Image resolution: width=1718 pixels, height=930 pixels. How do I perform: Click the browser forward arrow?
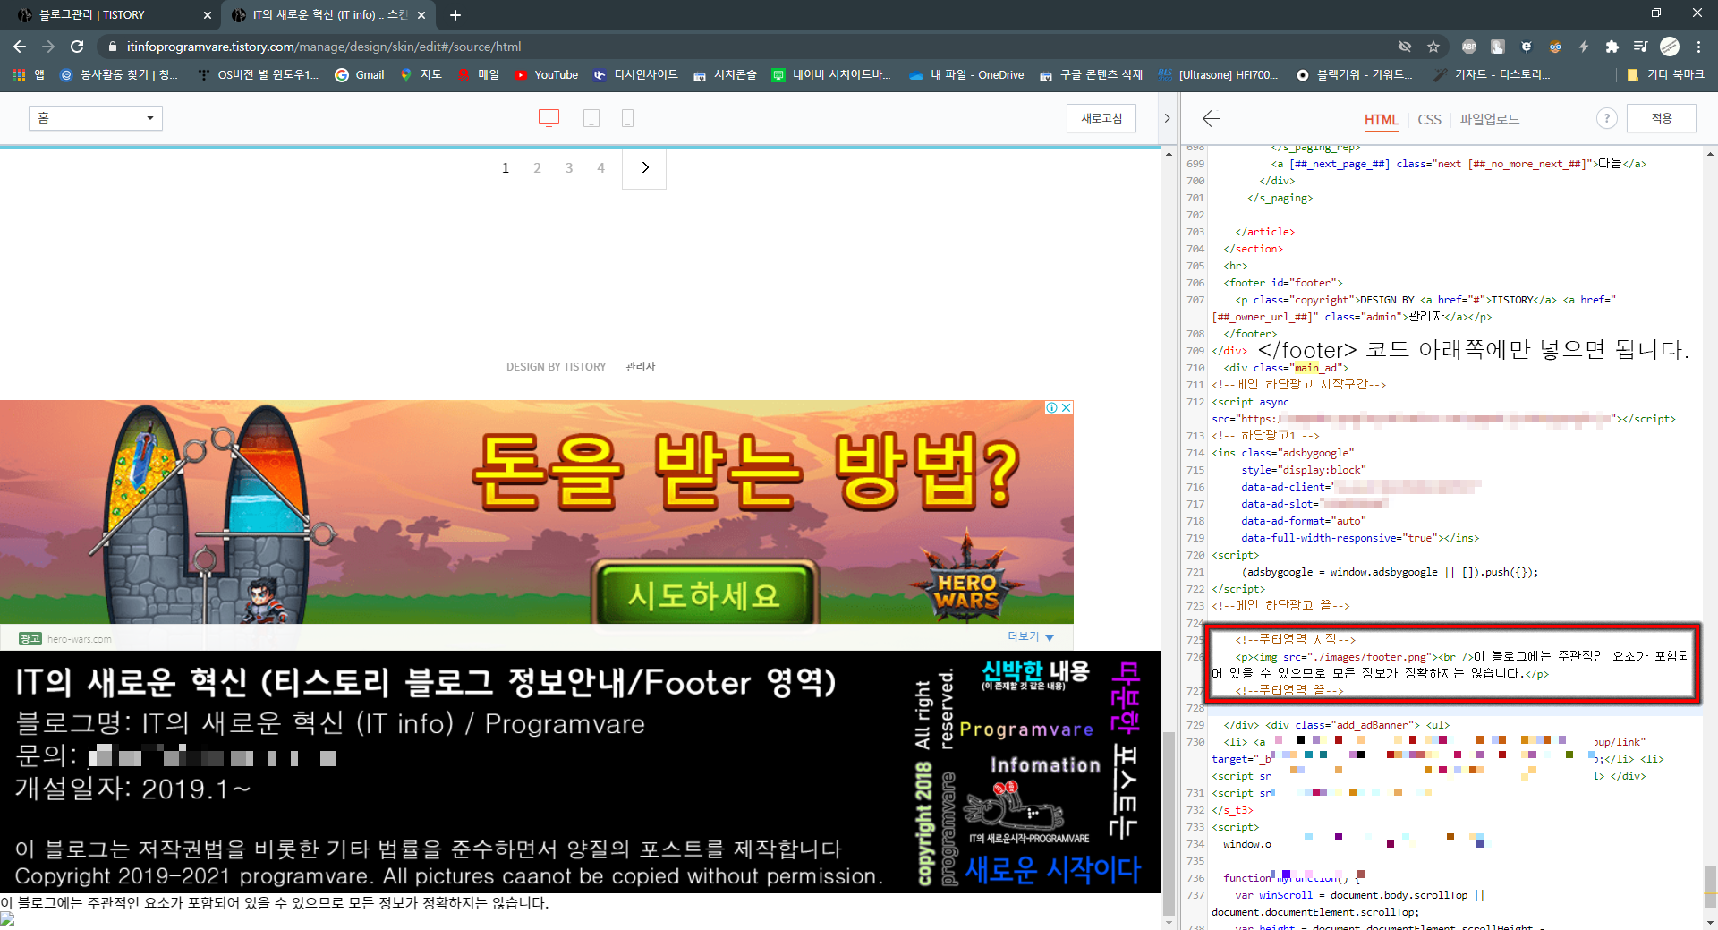tap(48, 47)
